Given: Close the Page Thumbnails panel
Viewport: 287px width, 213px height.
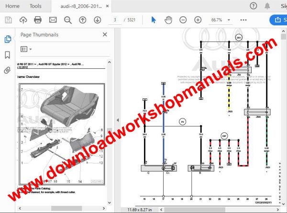Looking at the screenshot, I should pos(105,34).
